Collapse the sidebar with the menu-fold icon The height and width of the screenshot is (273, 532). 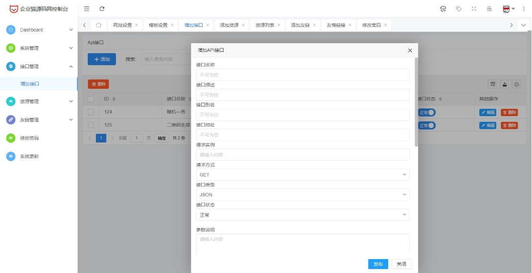[x=86, y=9]
